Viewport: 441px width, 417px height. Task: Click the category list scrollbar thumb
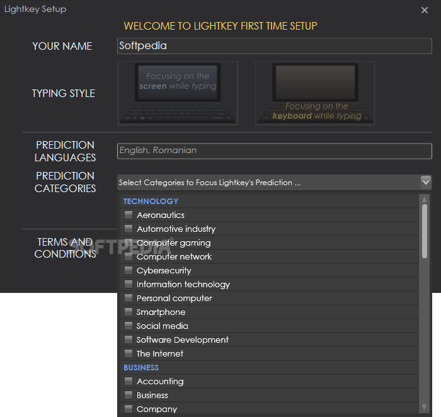(x=425, y=231)
